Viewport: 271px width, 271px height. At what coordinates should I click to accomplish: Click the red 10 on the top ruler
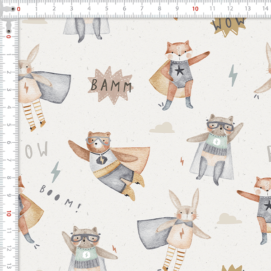tap(195, 9)
